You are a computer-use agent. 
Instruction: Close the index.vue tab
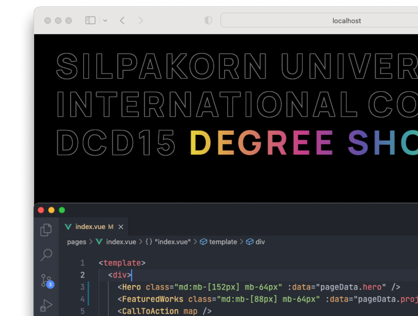(x=121, y=227)
